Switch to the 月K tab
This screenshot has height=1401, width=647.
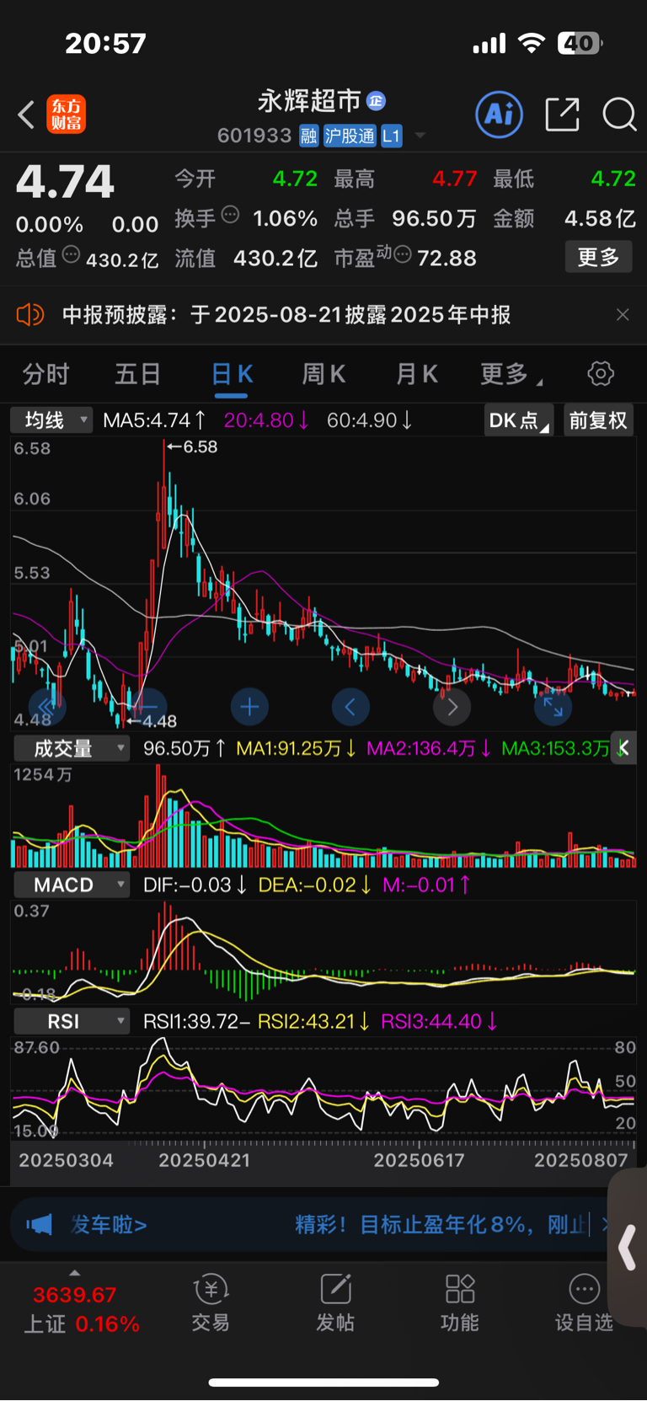(x=416, y=374)
